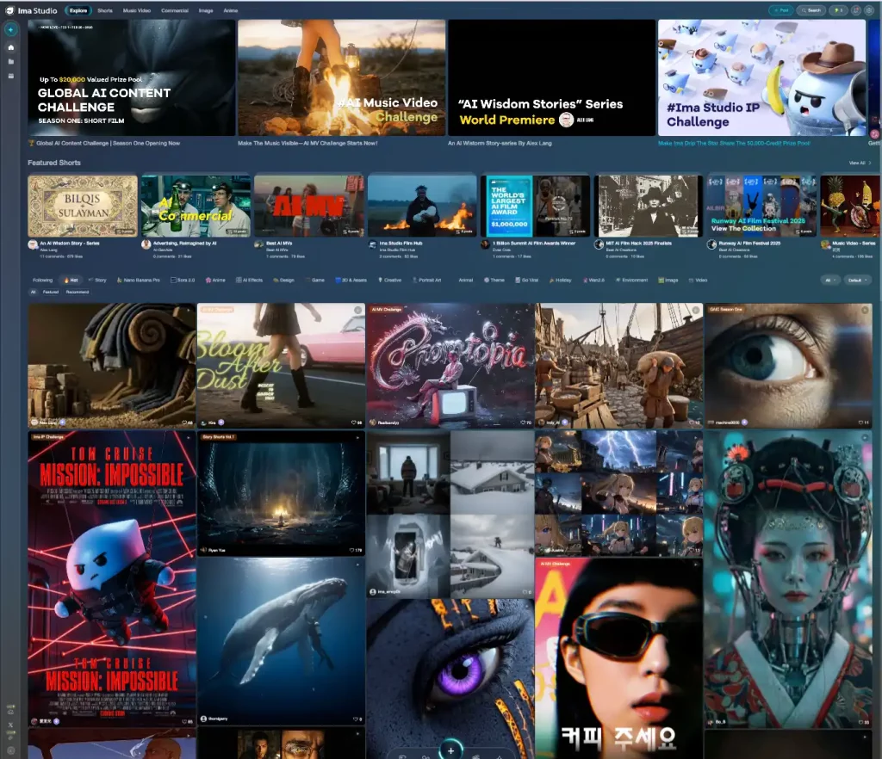Click the Ima Studio logo
882x759 pixels.
coord(32,10)
